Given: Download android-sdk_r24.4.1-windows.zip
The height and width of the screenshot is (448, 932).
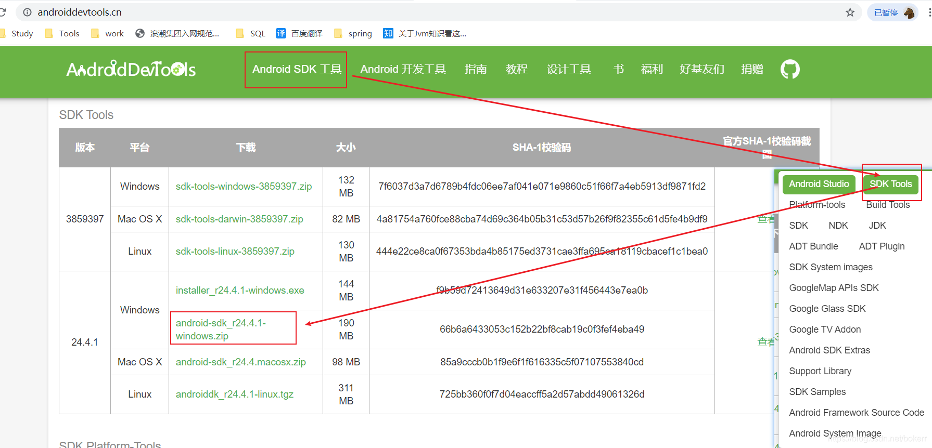Looking at the screenshot, I should (221, 330).
